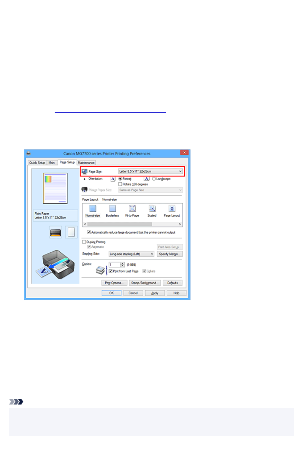Click the landscape orientation A icon
The image size is (303, 449).
point(147,179)
